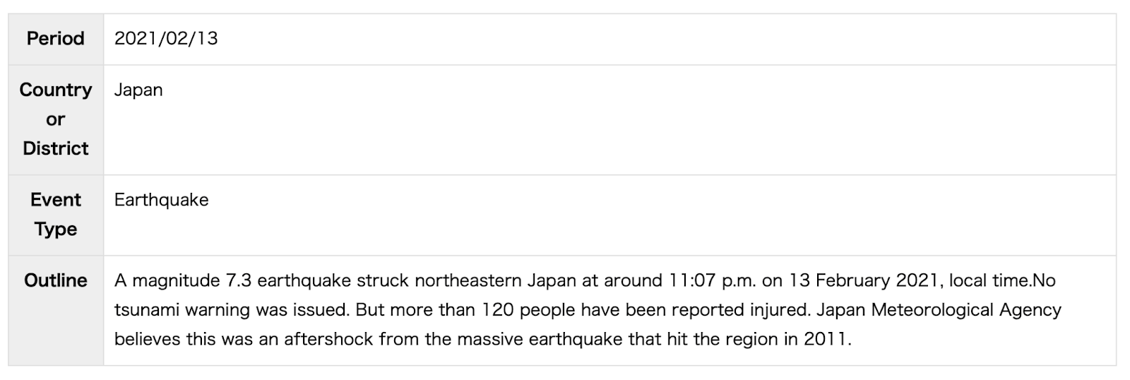Screen dimensions: 1130x380
Task: Click the Event Type header cell
Action: click(56, 215)
